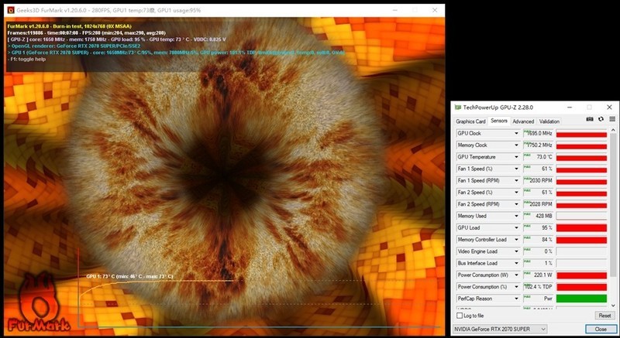This screenshot has height=338, width=620.
Task: Click 73.0 °C temperature value
Action: pyautogui.click(x=539, y=157)
